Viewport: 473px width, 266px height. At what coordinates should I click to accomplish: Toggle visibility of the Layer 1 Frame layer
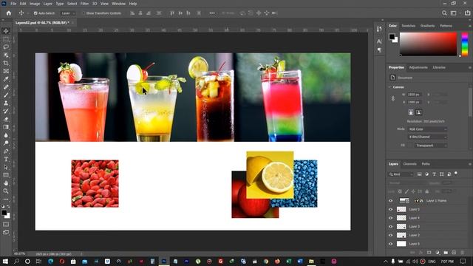point(391,200)
